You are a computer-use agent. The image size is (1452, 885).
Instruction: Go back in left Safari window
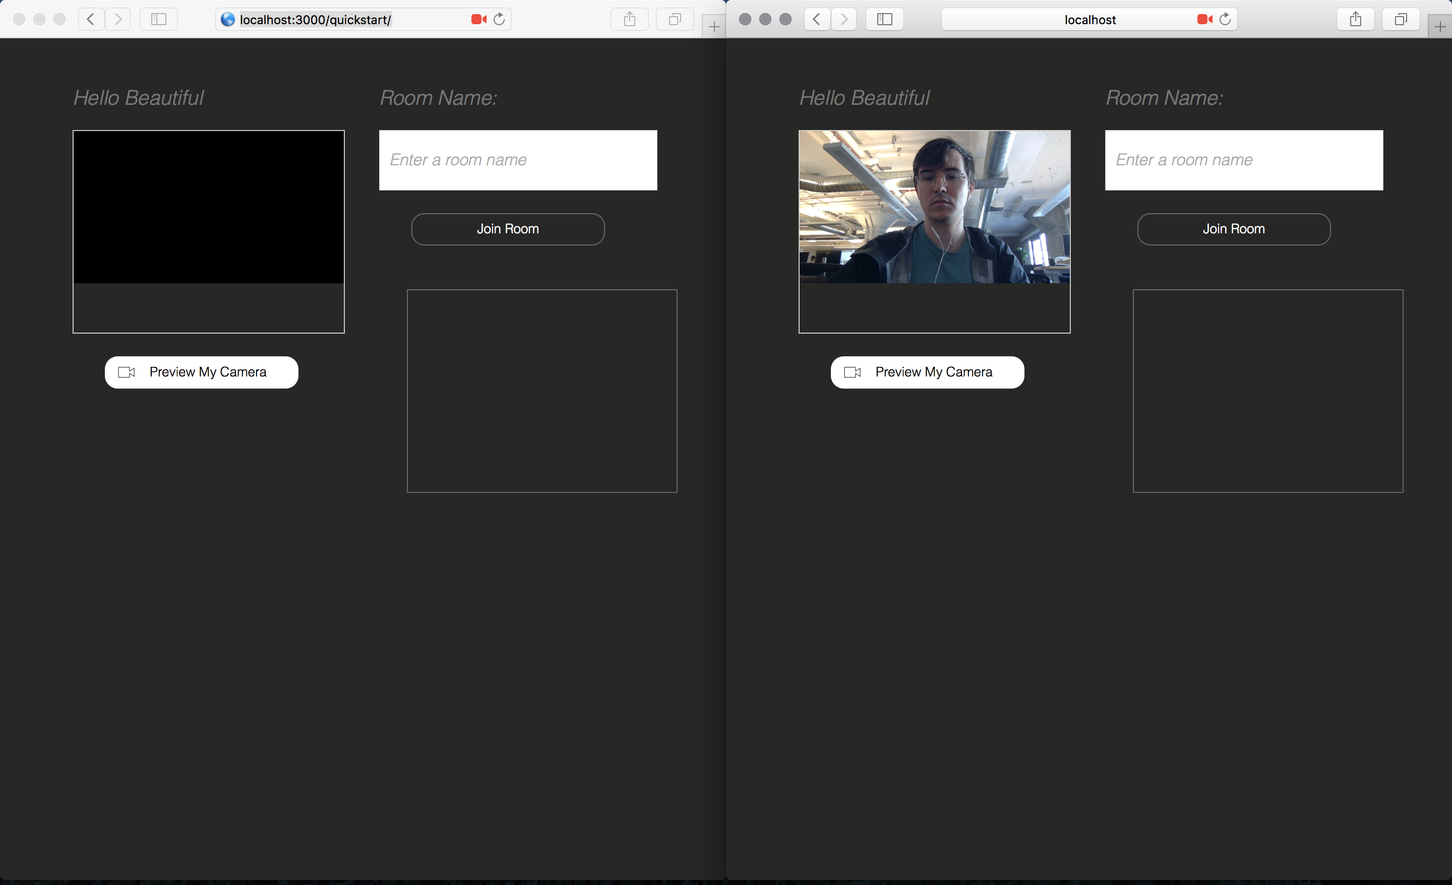(x=91, y=19)
